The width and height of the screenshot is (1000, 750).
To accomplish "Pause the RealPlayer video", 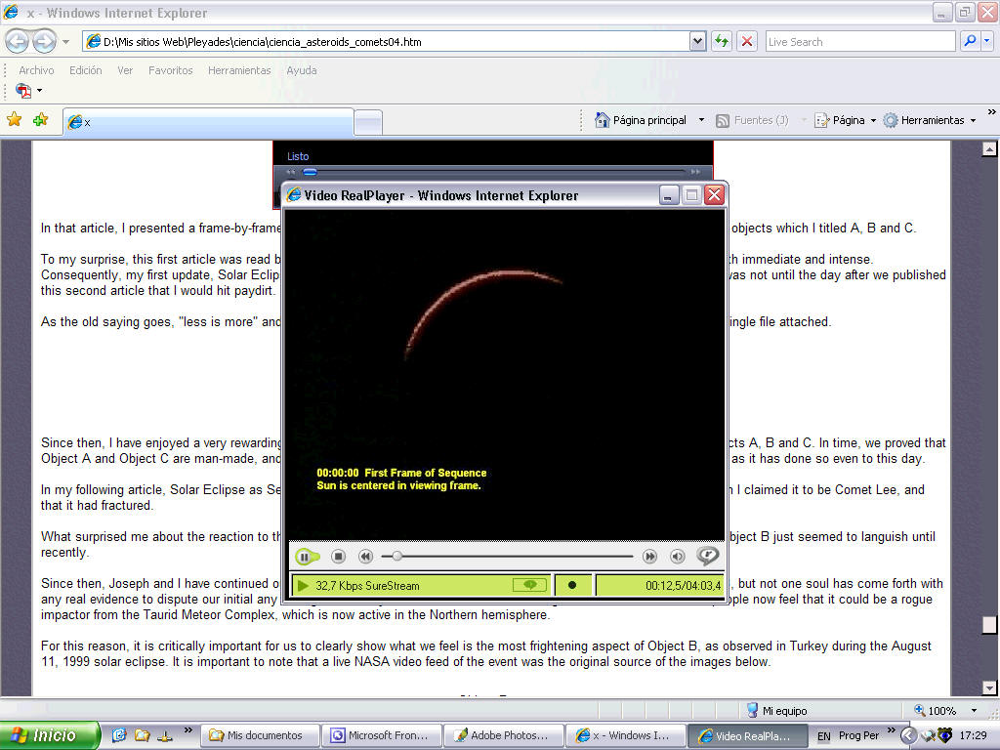I will point(304,557).
